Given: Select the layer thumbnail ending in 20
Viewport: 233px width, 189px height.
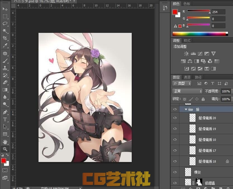Looking at the screenshot, I should [x=193, y=118].
